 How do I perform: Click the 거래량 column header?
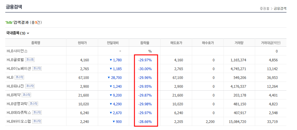point(239,43)
